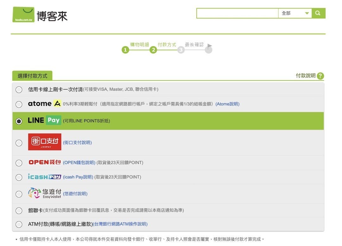
Task: Open the (街口支付說明) link
Action: tap(78, 143)
